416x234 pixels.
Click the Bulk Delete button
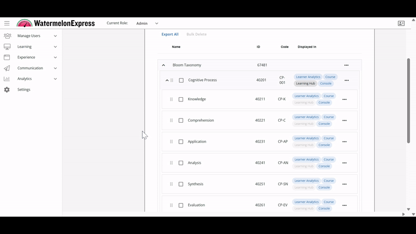point(196,34)
